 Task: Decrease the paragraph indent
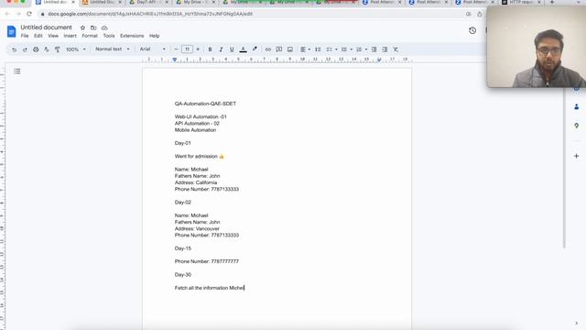pyautogui.click(x=374, y=49)
